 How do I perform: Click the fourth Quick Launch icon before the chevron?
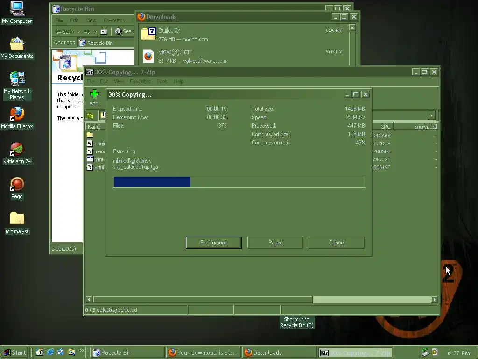click(71, 352)
